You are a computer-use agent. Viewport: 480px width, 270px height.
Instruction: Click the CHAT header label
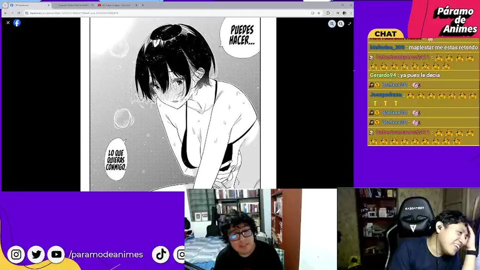click(385, 34)
